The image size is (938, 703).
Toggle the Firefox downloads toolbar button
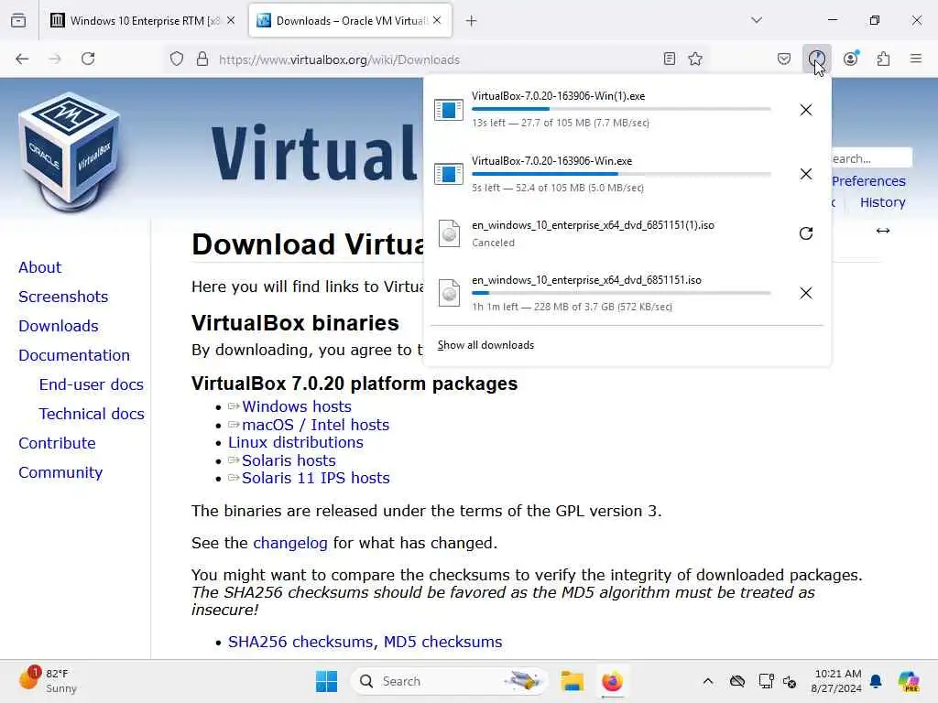pyautogui.click(x=817, y=59)
